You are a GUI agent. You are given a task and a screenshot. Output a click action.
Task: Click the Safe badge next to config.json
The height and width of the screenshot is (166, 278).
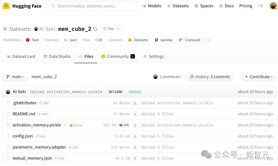coord(41,136)
